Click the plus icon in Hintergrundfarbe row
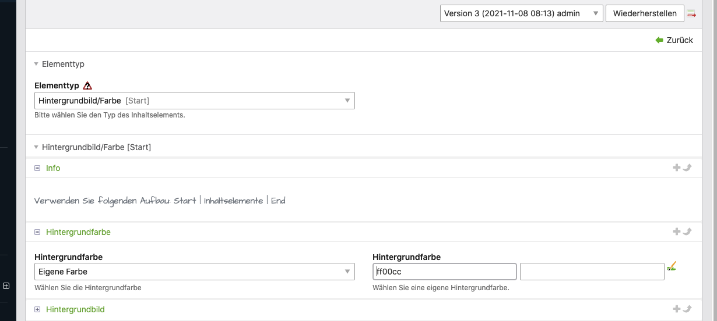This screenshot has height=321, width=717. click(677, 231)
